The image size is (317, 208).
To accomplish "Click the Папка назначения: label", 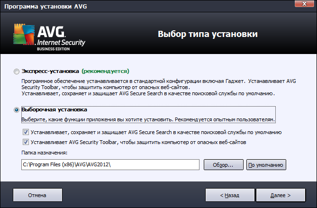I will coord(44,153).
